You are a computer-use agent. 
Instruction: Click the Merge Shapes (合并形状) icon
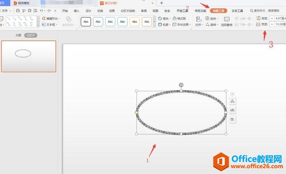pos(68,21)
